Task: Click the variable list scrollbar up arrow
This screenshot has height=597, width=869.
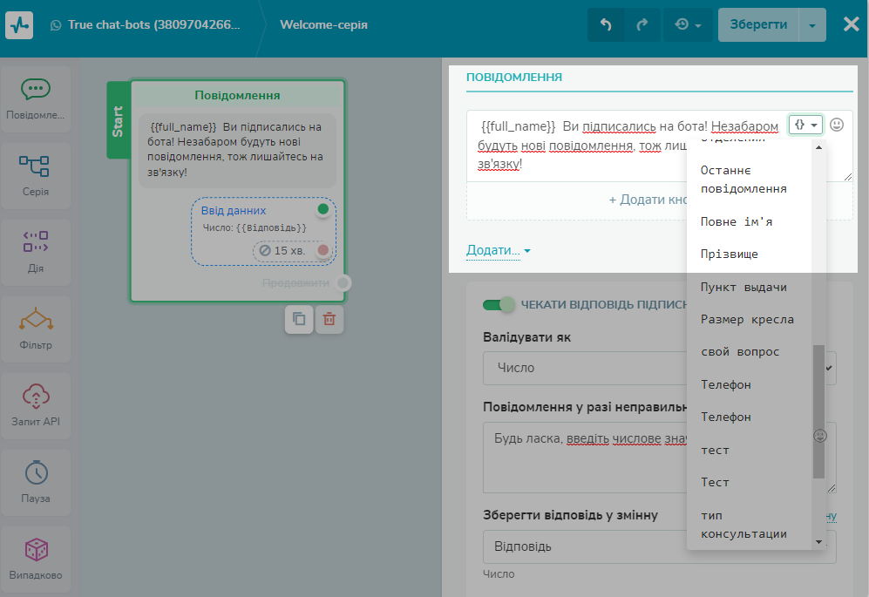Action: point(818,147)
